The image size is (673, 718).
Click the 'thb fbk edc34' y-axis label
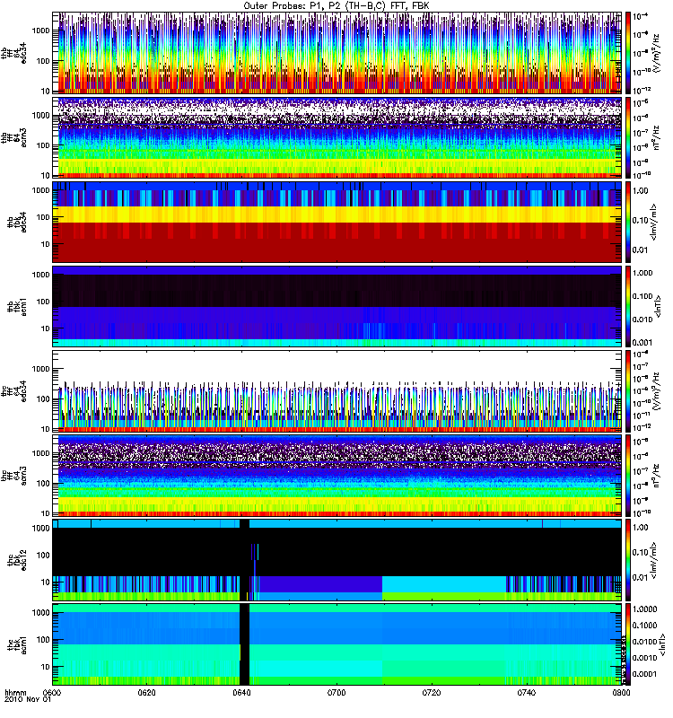point(17,222)
